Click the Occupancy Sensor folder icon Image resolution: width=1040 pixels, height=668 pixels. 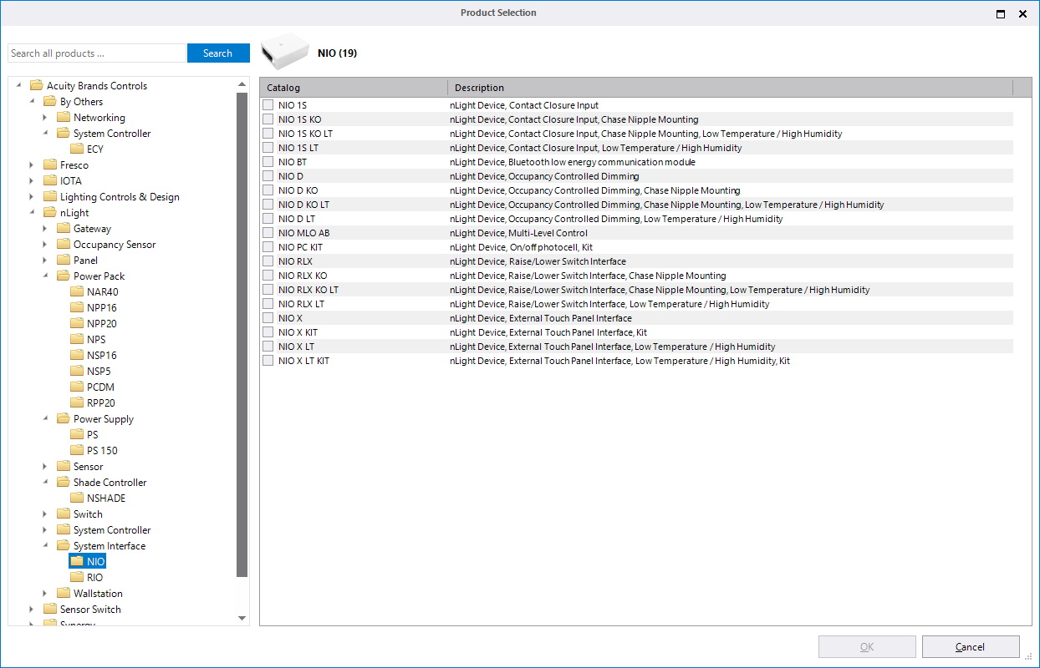coord(64,245)
